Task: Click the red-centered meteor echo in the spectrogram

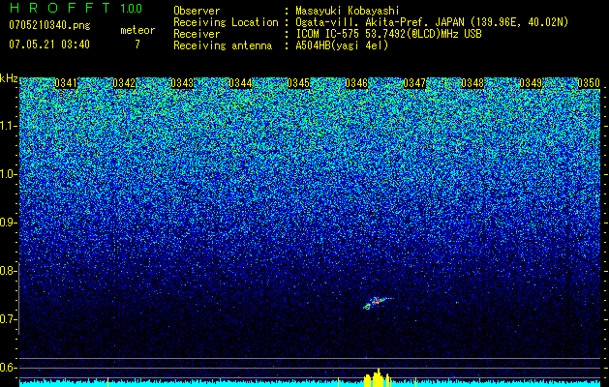Action: [378, 302]
